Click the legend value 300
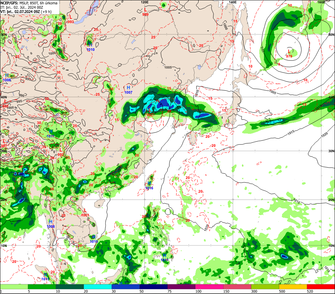This screenshot has height=294, width=335. (254, 291)
